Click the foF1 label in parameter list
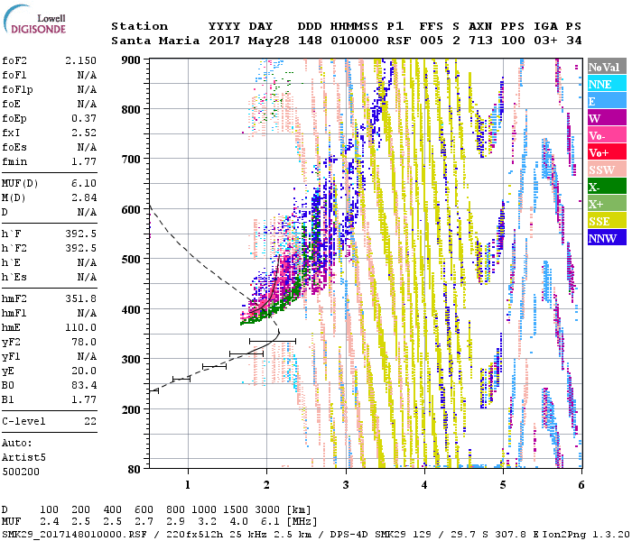This screenshot has width=632, height=541. [14, 75]
